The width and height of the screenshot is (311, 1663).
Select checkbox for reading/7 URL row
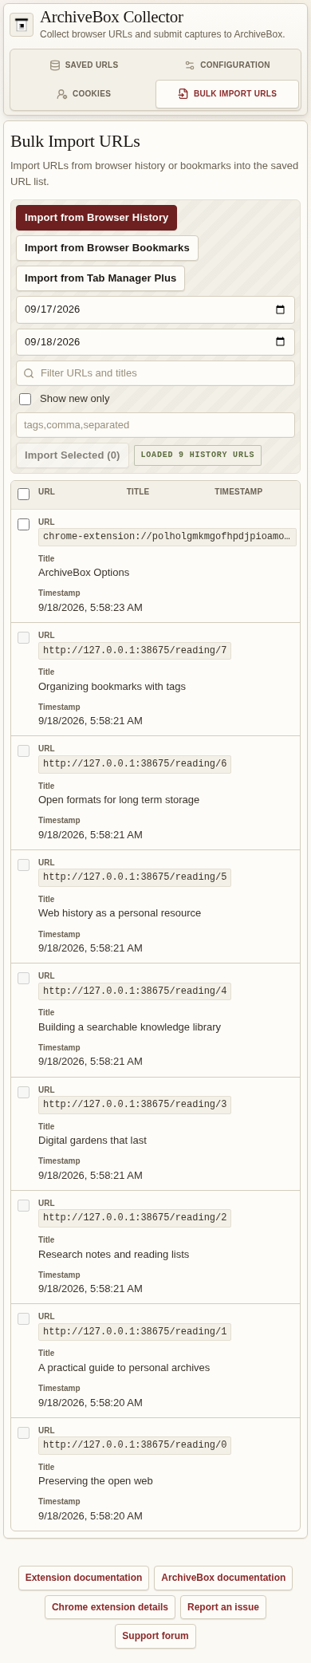click(x=24, y=637)
